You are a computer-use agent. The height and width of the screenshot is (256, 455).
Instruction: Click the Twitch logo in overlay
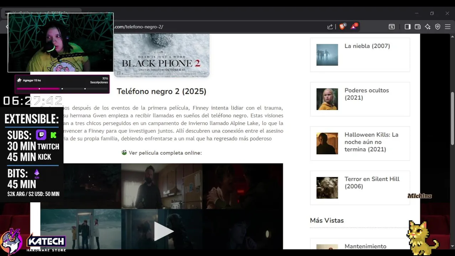pos(41,135)
